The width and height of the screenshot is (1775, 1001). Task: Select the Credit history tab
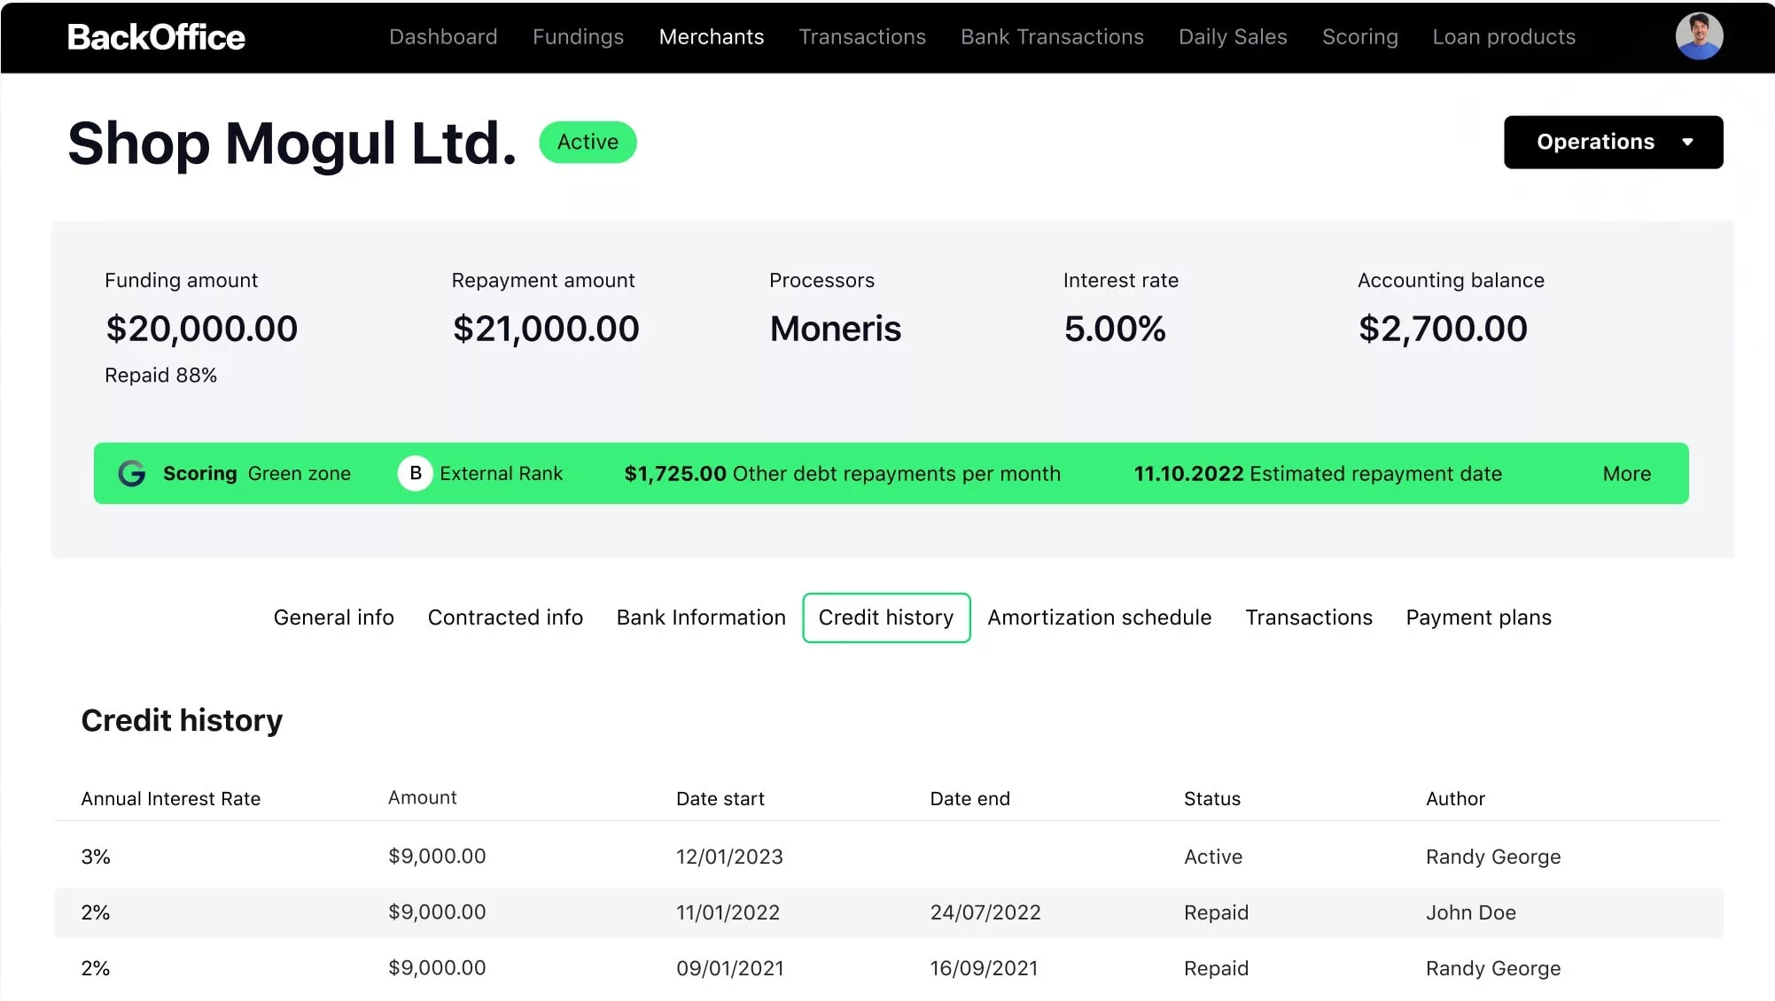pyautogui.click(x=886, y=617)
